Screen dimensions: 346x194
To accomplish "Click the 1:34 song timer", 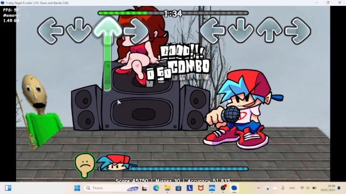I will (x=173, y=13).
